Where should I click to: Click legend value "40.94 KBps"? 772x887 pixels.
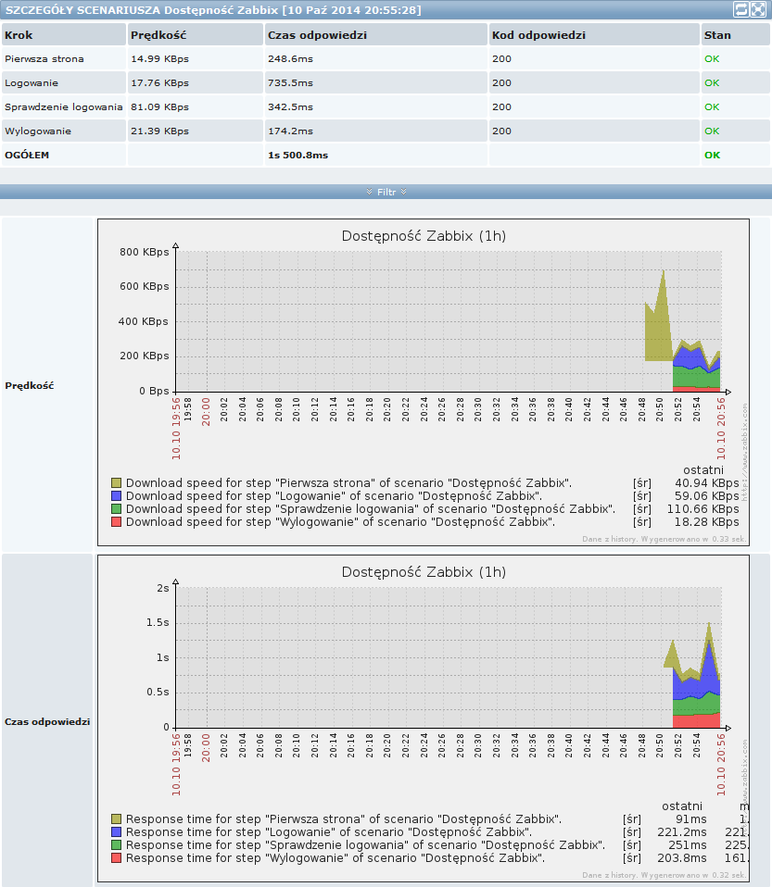pos(707,483)
